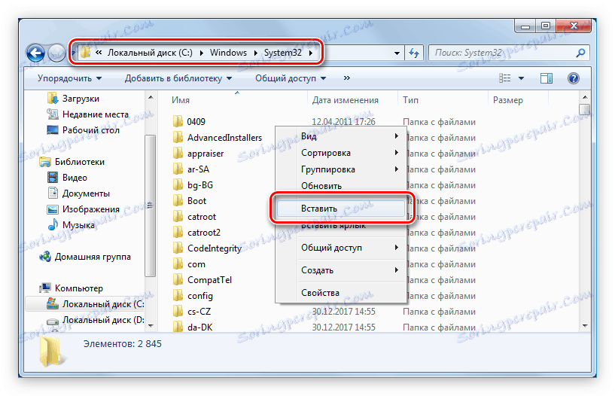The image size is (615, 396).
Task: Click the navigation pane scrollbar up arrow
Action: click(x=151, y=97)
